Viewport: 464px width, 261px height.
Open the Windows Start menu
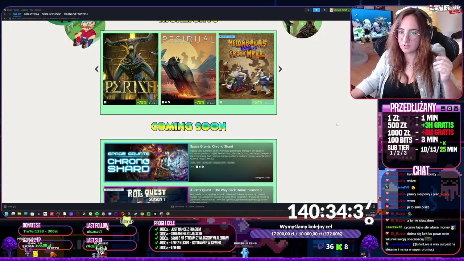[x=6, y=214]
